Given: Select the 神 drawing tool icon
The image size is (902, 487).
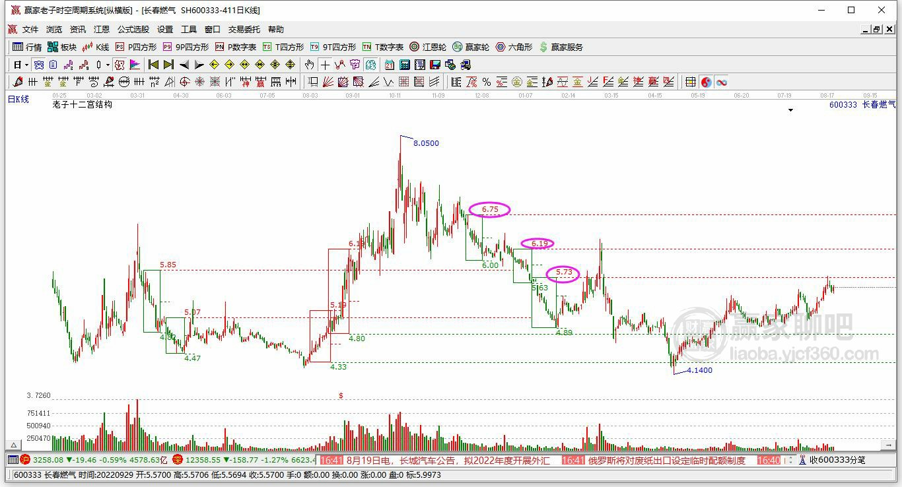Looking at the screenshot, I should pyautogui.click(x=245, y=82).
